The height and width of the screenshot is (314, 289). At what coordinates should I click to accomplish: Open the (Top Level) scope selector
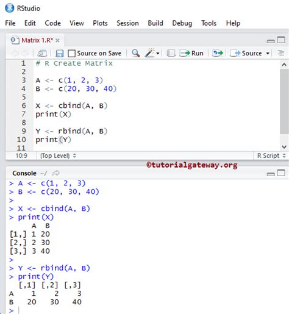[58, 156]
